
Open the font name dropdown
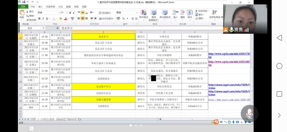click(x=59, y=13)
